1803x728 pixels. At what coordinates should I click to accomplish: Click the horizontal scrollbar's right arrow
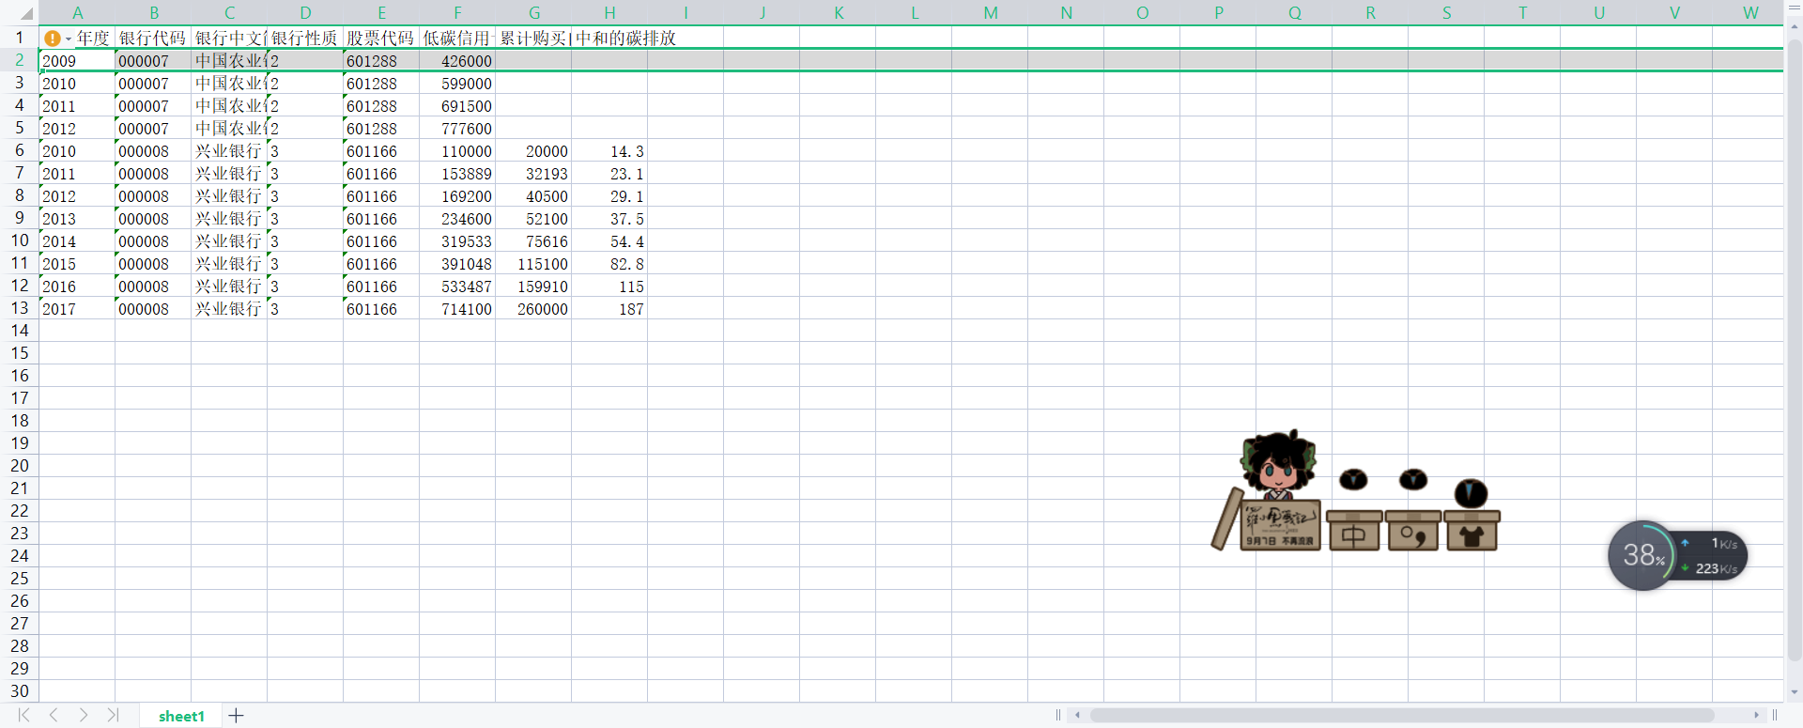(1756, 716)
